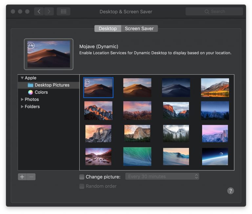This screenshot has width=252, height=214.
Task: Expand the Photos section triangle
Action: click(22, 99)
